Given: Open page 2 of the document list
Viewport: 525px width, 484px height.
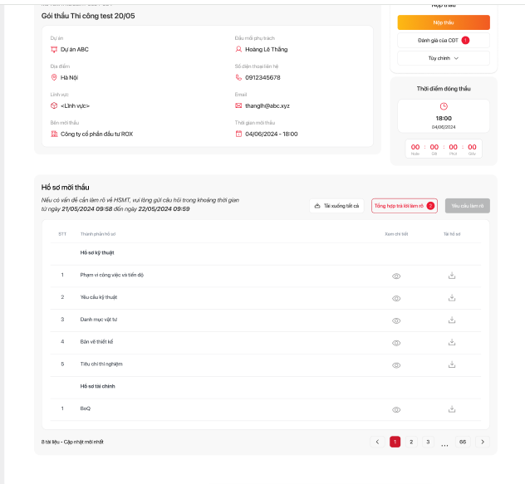Looking at the screenshot, I should (411, 442).
